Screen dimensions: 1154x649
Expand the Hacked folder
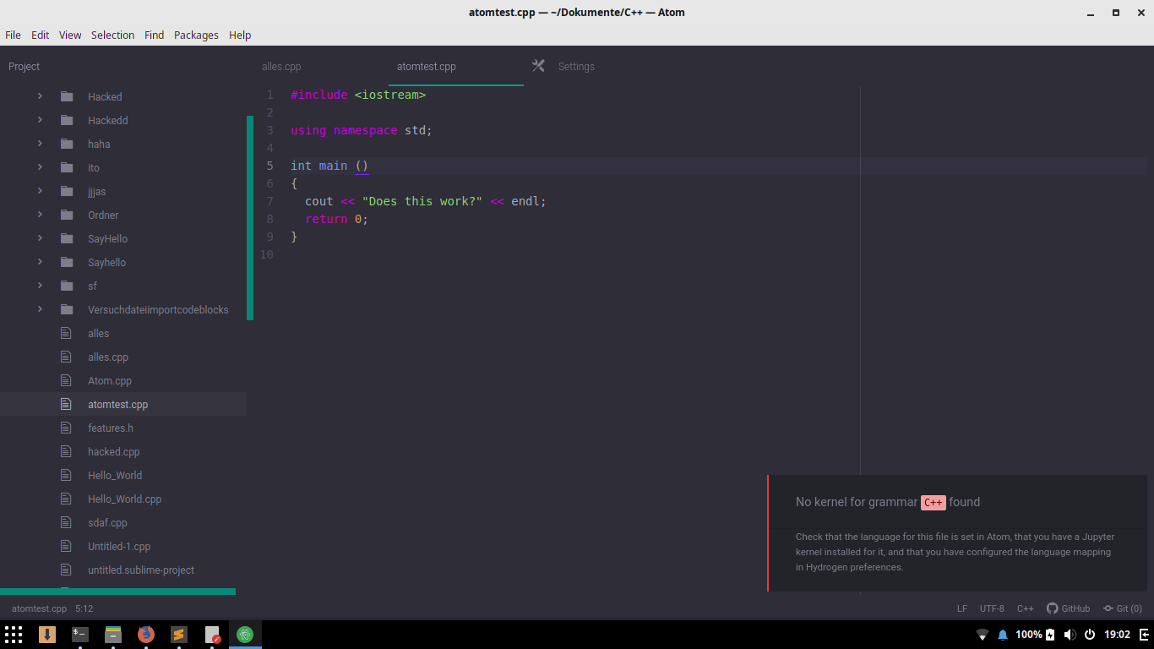[39, 96]
